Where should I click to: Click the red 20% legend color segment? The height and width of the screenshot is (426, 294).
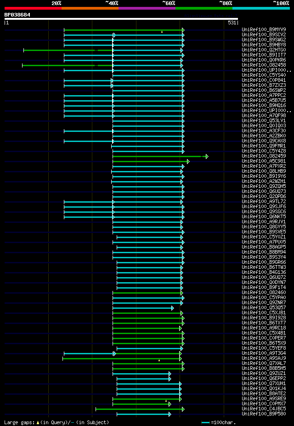pos(33,8)
